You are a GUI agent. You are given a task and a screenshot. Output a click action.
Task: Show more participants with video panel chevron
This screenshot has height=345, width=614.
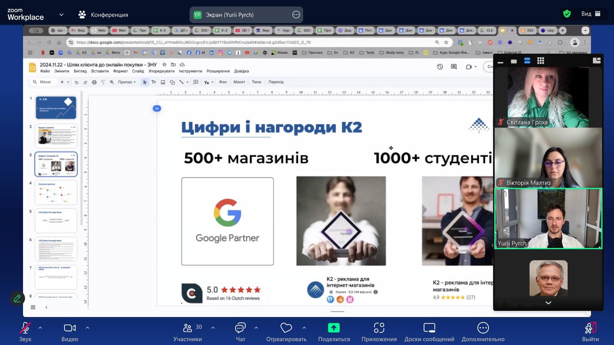548,303
